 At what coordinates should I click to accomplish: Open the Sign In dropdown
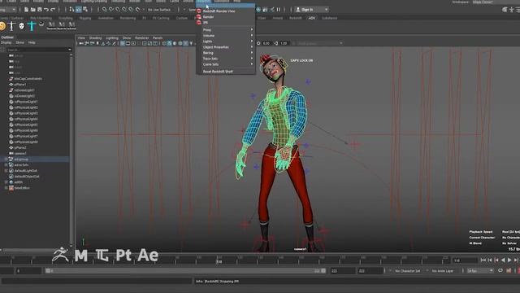311,10
